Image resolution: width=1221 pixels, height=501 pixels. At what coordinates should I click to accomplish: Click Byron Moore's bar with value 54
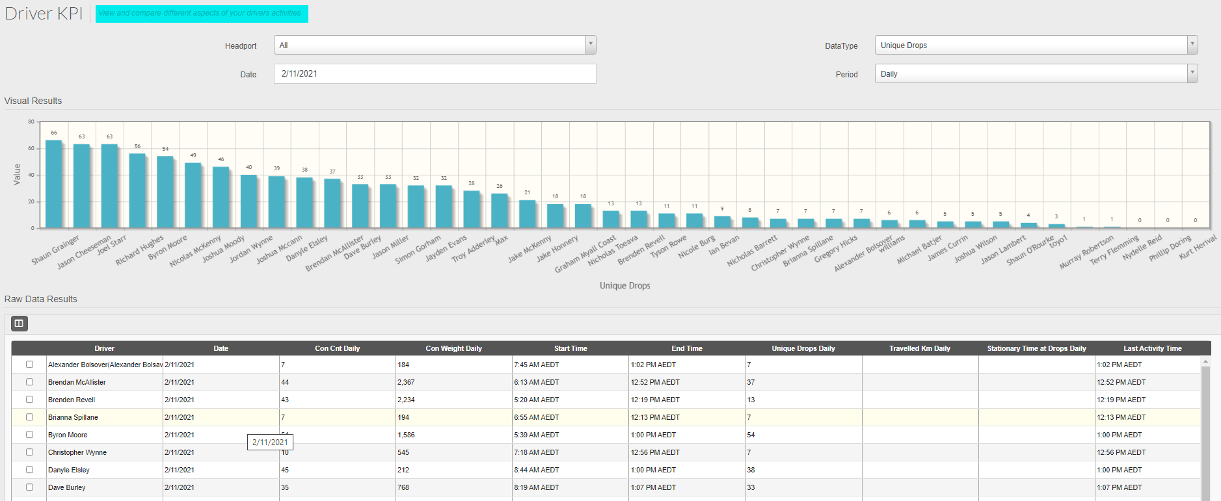(x=165, y=192)
